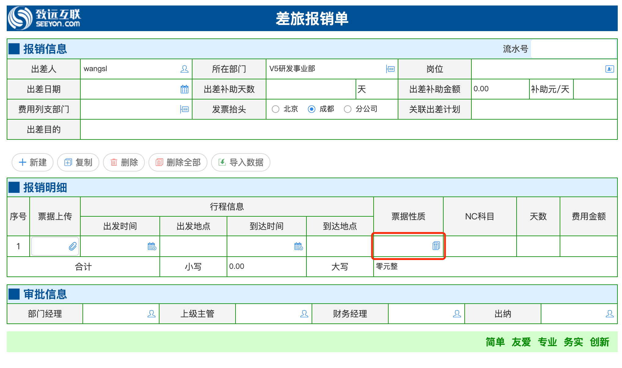The image size is (622, 368).
Task: Click the 大写 total text 零元整
Action: (387, 266)
